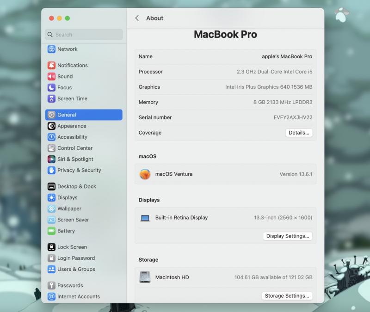
Task: Click the 'Coverage' row label
Action: pyautogui.click(x=150, y=133)
